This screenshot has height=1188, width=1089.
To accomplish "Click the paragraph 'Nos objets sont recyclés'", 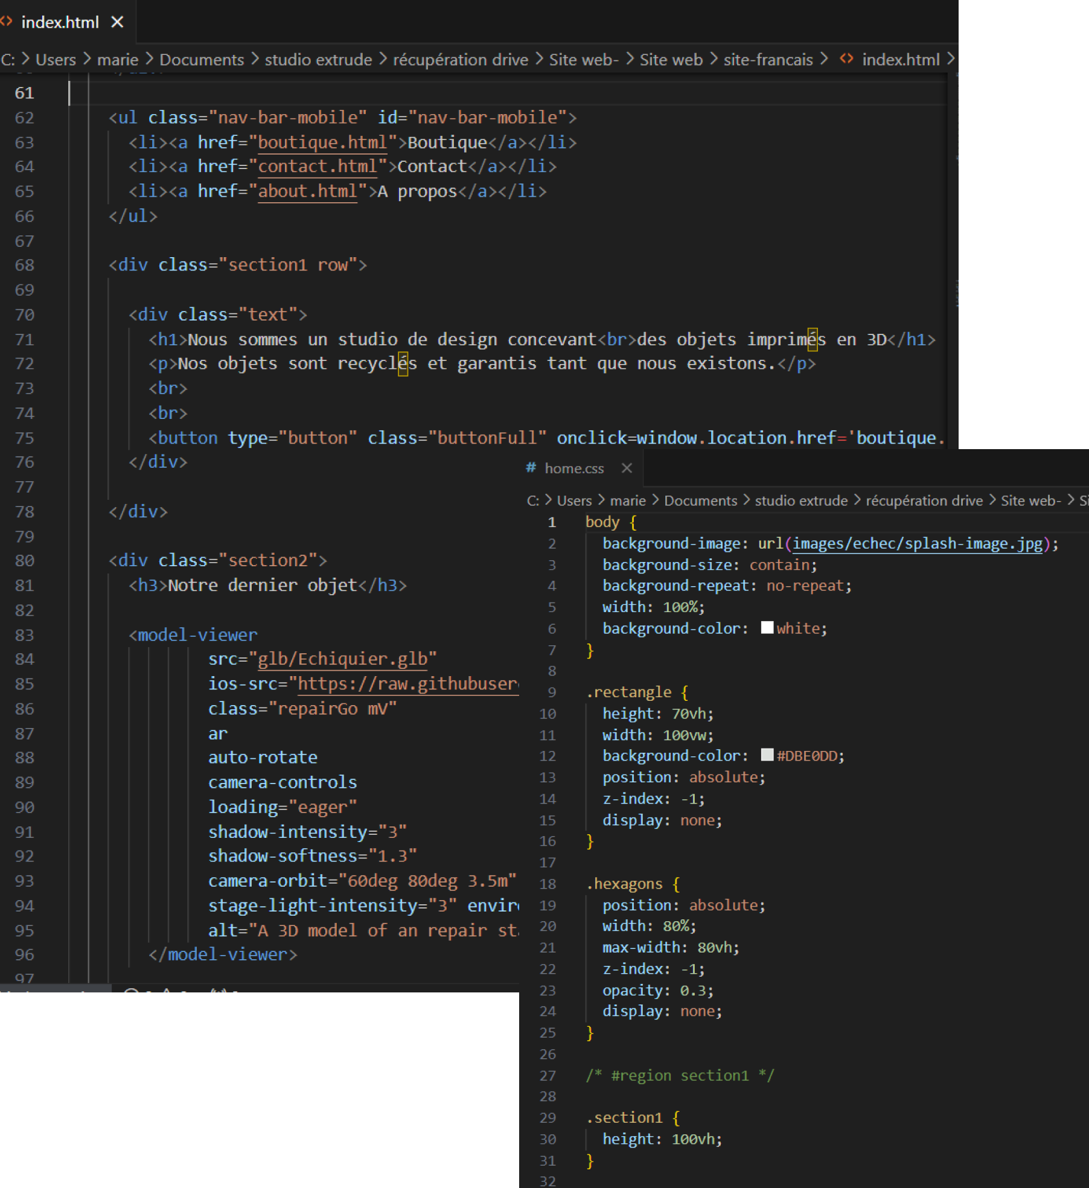I will click(x=298, y=364).
